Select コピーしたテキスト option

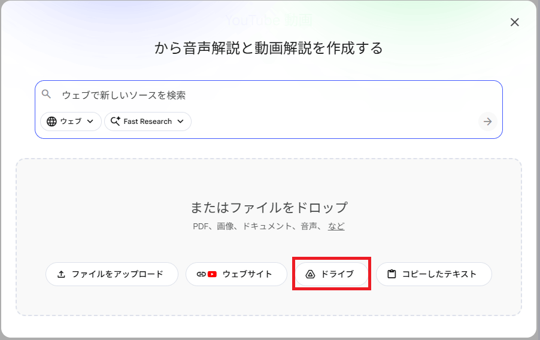[434, 274]
